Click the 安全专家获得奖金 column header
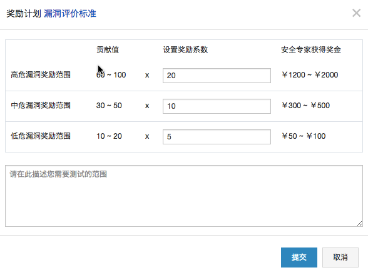 (311, 49)
